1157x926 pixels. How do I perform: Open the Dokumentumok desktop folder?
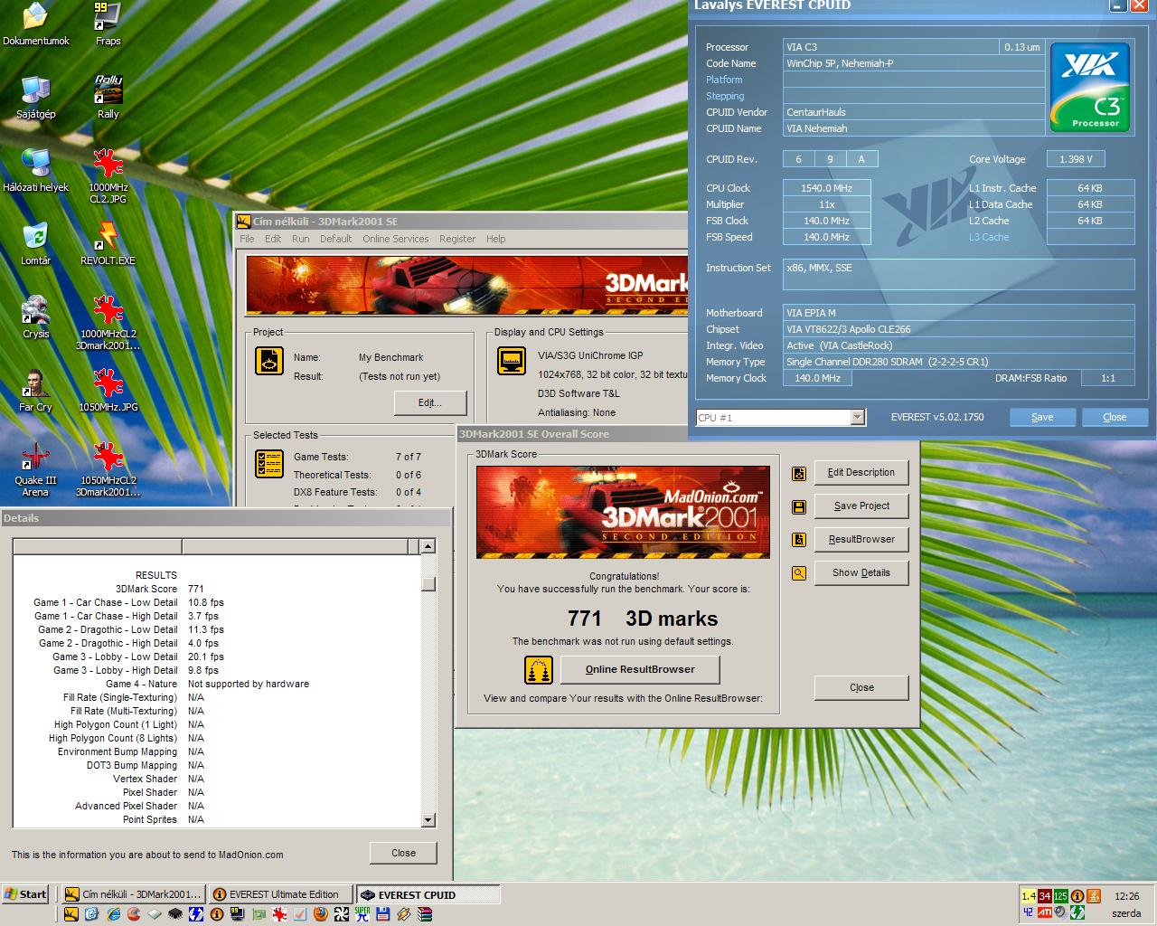pos(35,24)
